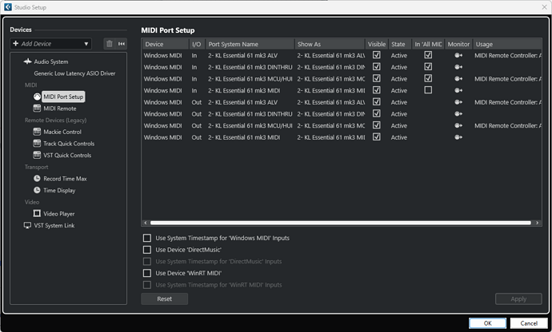Select Video Player in device tree
The width and height of the screenshot is (552, 332).
[x=58, y=214]
